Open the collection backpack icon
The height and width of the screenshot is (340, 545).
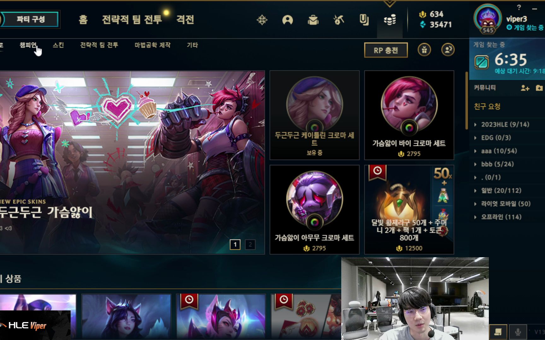(313, 20)
